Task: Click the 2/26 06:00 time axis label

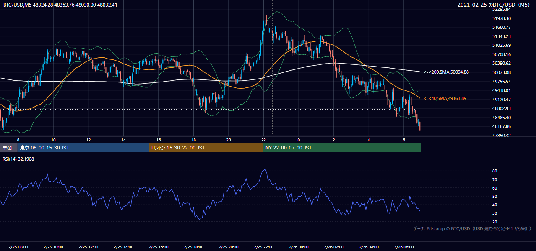Action: (x=403, y=247)
